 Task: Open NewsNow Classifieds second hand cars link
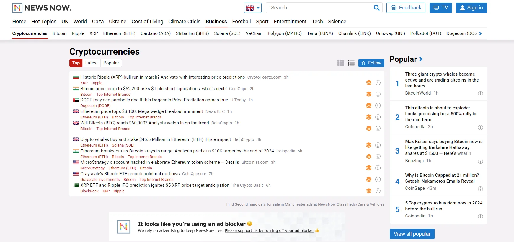pos(305,204)
